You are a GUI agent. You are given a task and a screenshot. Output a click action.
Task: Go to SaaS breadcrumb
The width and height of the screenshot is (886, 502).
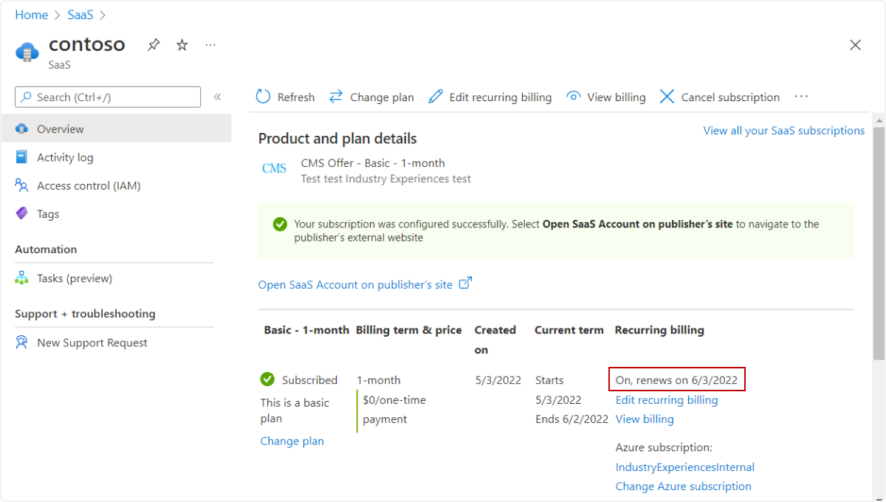(80, 15)
